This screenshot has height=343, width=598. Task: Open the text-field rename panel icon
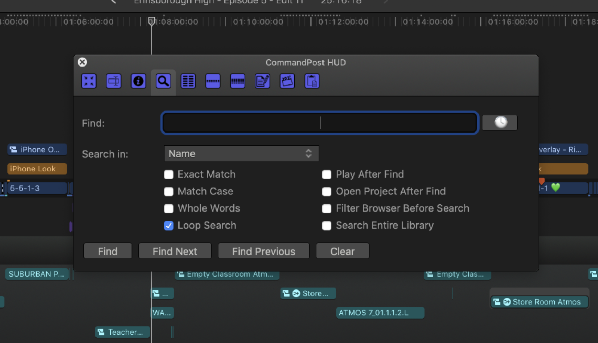pos(114,81)
